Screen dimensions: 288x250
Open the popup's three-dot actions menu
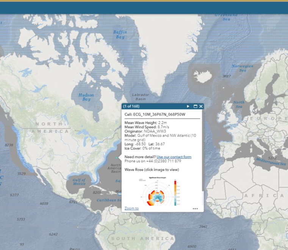(x=195, y=208)
